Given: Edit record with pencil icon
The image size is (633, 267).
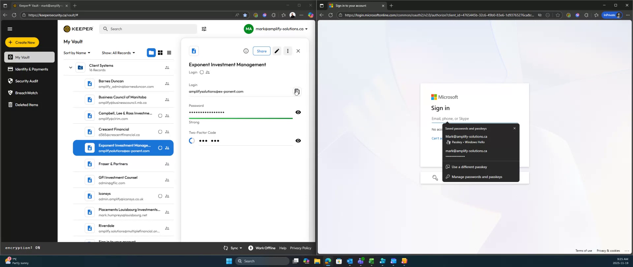Looking at the screenshot, I should tap(277, 51).
